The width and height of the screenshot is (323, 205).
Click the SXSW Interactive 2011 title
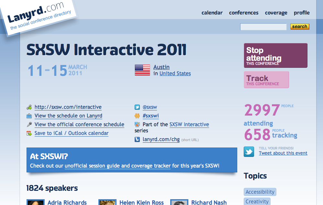tap(106, 49)
